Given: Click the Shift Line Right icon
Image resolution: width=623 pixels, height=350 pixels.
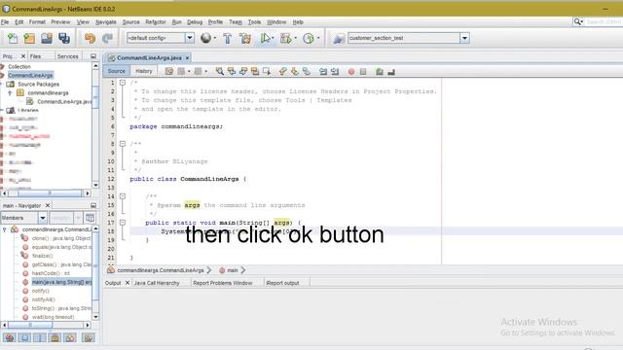Looking at the screenshot, I should click(335, 71).
